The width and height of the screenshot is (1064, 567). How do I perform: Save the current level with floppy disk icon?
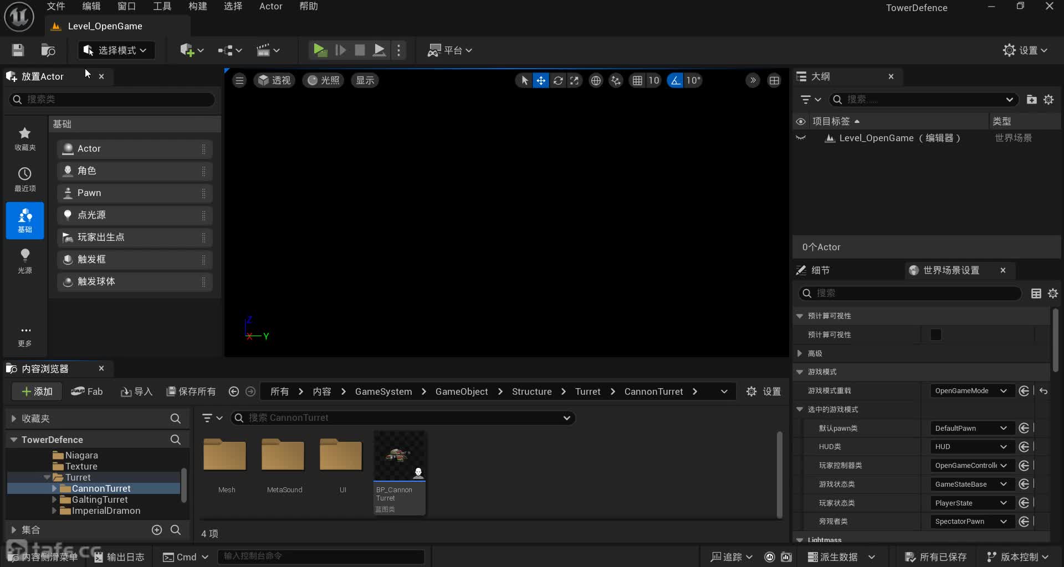coord(18,50)
